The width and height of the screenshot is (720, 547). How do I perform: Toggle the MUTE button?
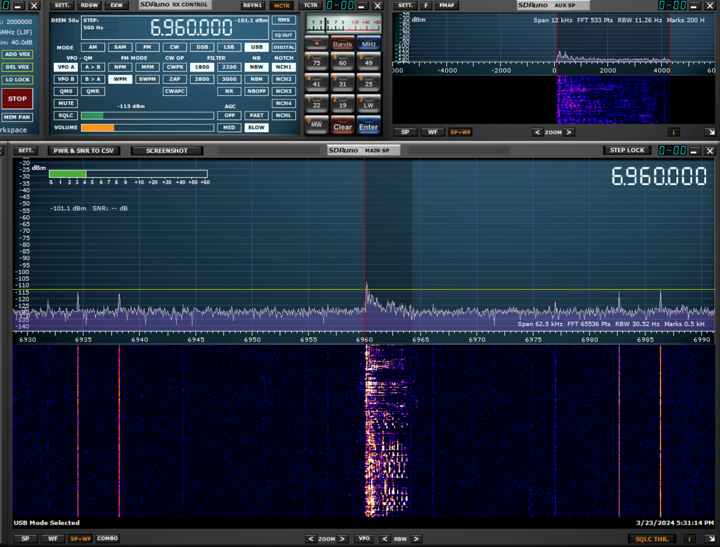(66, 103)
